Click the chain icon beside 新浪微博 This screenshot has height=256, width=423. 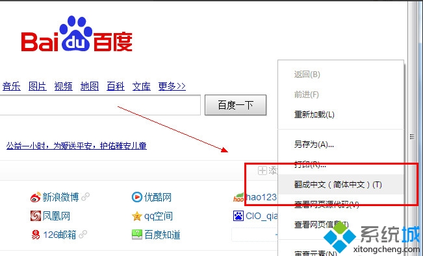[86, 197]
